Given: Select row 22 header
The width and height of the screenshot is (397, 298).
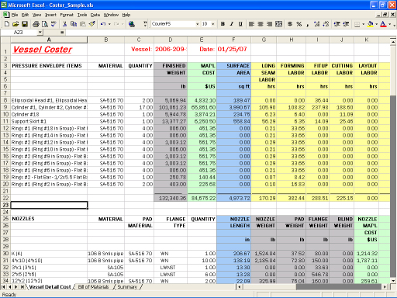Looking at the screenshot, I should [x=5, y=198].
